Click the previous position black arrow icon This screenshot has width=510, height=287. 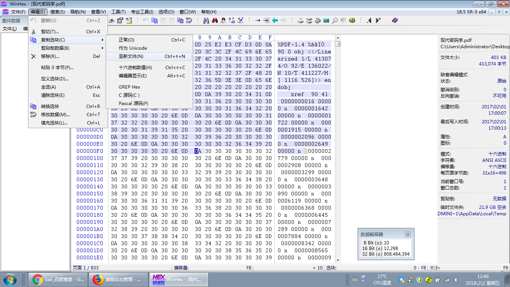point(369,21)
